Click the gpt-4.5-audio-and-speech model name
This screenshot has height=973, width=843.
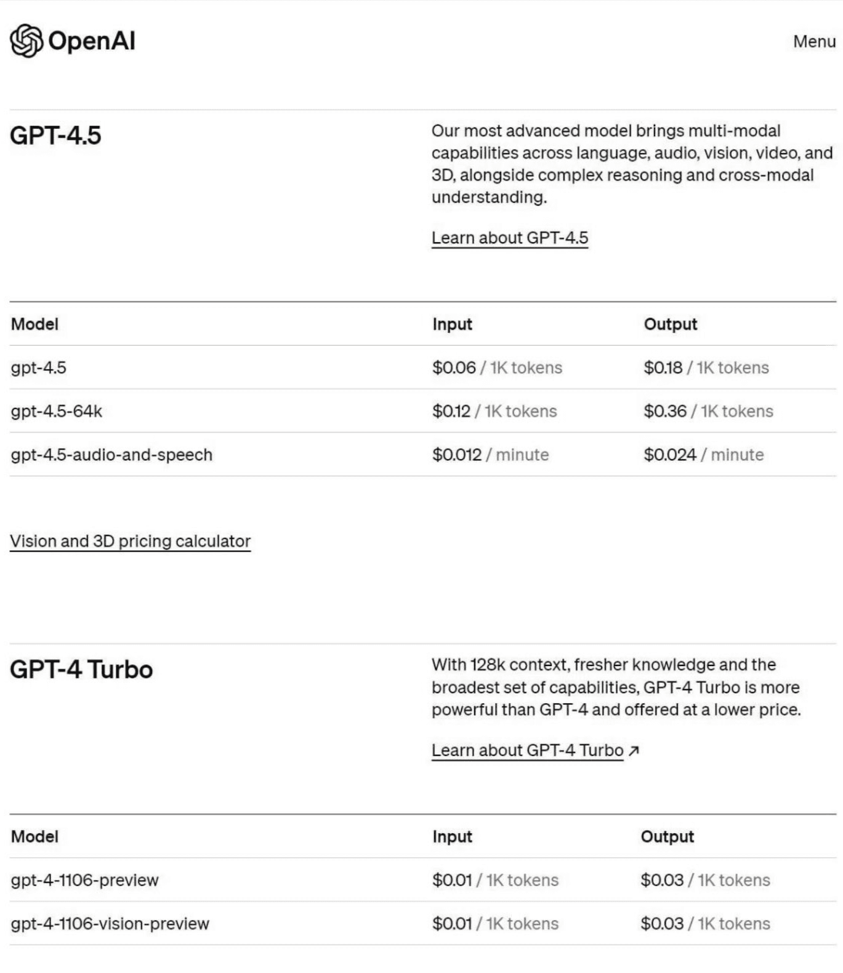(111, 455)
